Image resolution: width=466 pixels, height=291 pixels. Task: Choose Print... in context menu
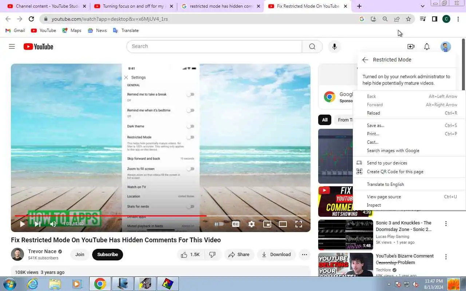[409, 134]
